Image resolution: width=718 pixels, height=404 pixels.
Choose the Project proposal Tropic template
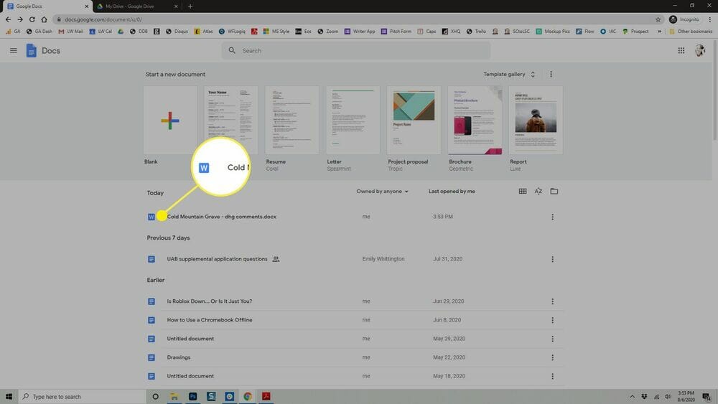pyautogui.click(x=414, y=121)
